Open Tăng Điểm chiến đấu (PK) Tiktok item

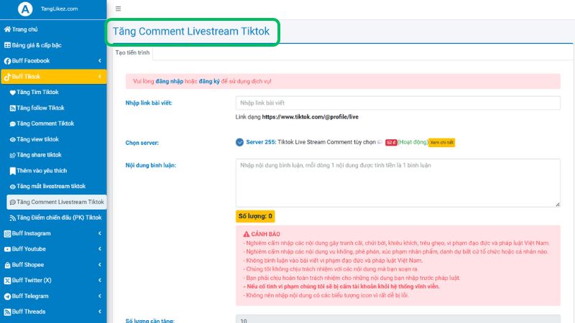57,217
